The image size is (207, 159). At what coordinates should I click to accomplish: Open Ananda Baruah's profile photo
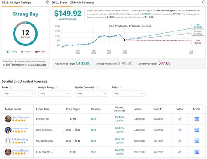(8, 152)
